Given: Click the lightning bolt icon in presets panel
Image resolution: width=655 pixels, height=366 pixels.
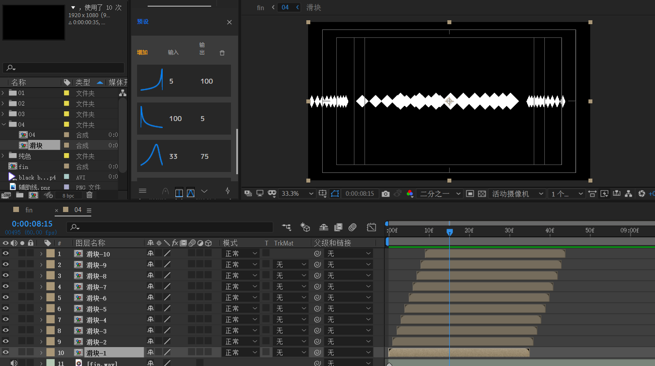Looking at the screenshot, I should [x=227, y=190].
